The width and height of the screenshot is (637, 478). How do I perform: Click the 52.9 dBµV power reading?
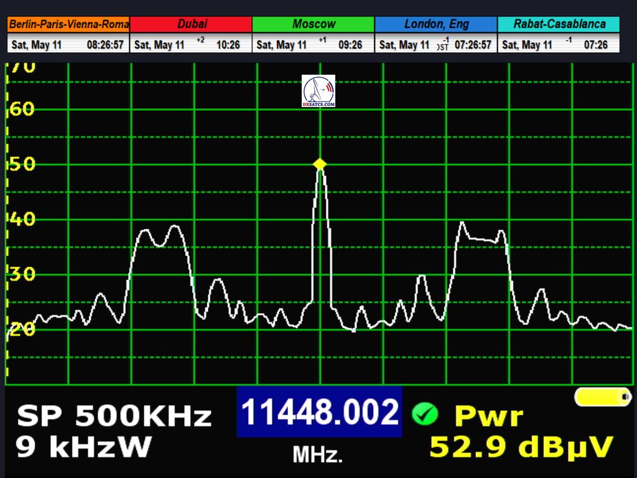pos(521,447)
